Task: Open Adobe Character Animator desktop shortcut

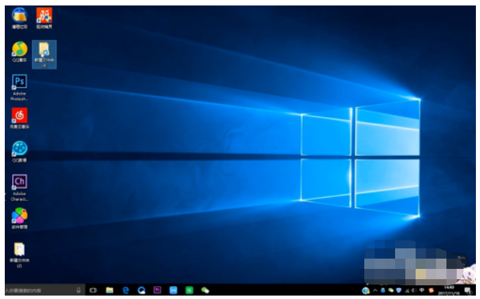Action: click(x=20, y=182)
